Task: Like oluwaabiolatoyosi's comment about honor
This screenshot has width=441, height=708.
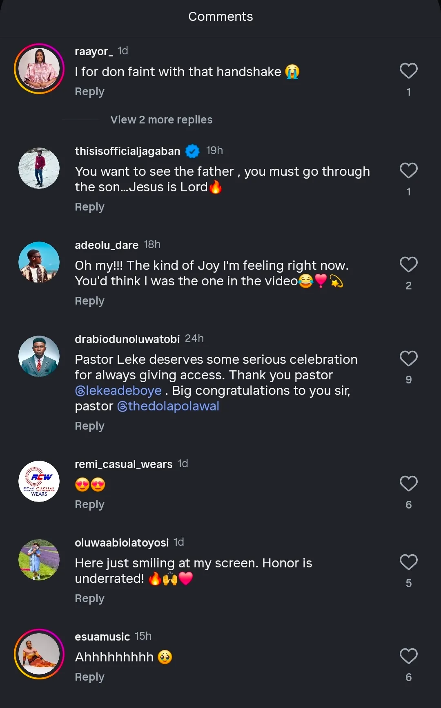Action: point(408,562)
